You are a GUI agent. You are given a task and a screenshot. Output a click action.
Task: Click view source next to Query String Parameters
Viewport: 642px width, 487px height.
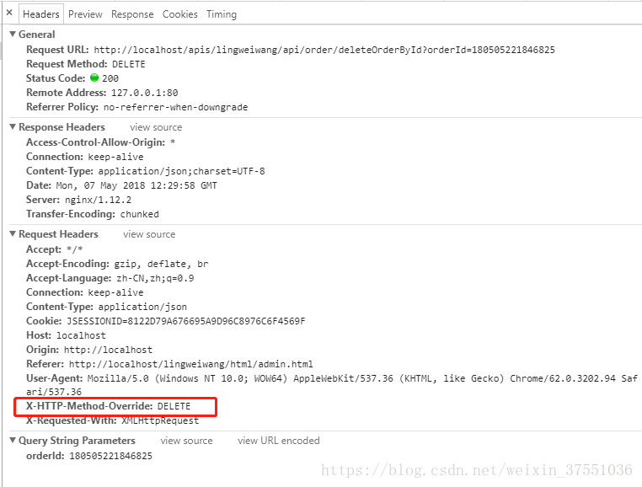[186, 441]
